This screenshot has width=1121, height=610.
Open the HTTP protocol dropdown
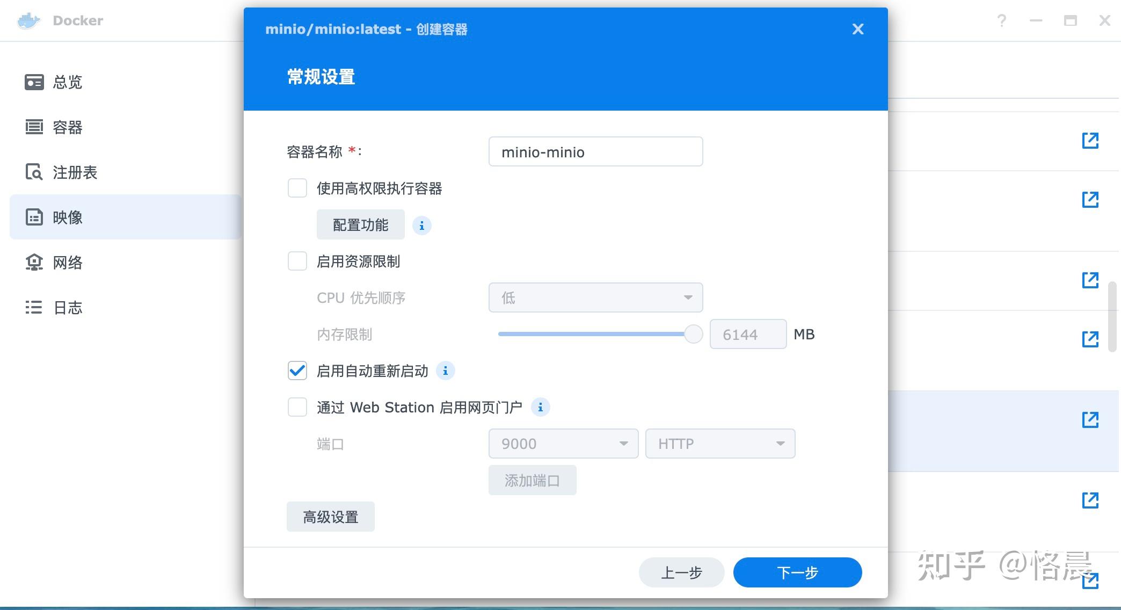coord(720,444)
